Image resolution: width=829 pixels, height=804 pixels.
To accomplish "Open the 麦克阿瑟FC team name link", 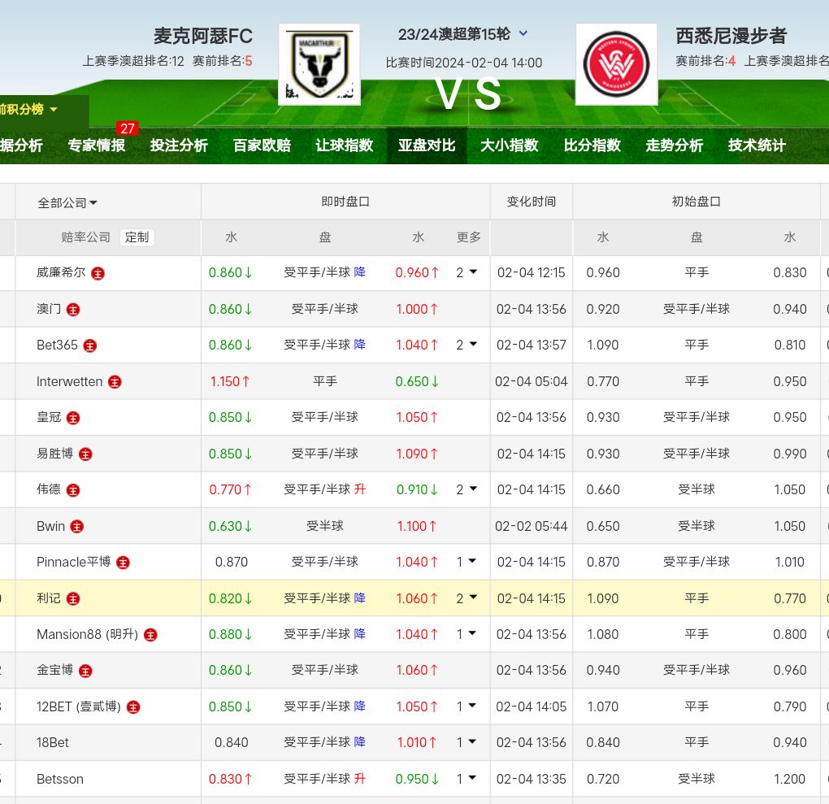I will [x=203, y=37].
